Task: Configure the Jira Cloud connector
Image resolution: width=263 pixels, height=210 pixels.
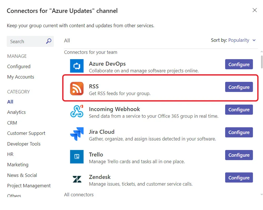Action: pyautogui.click(x=239, y=132)
